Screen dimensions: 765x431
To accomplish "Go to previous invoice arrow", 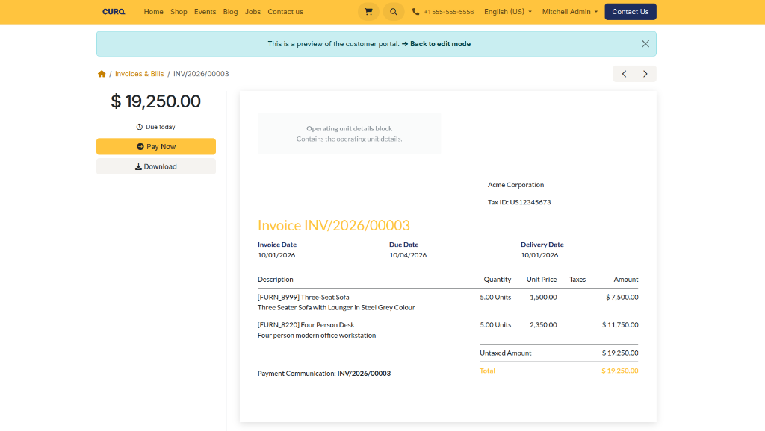I will tap(624, 74).
